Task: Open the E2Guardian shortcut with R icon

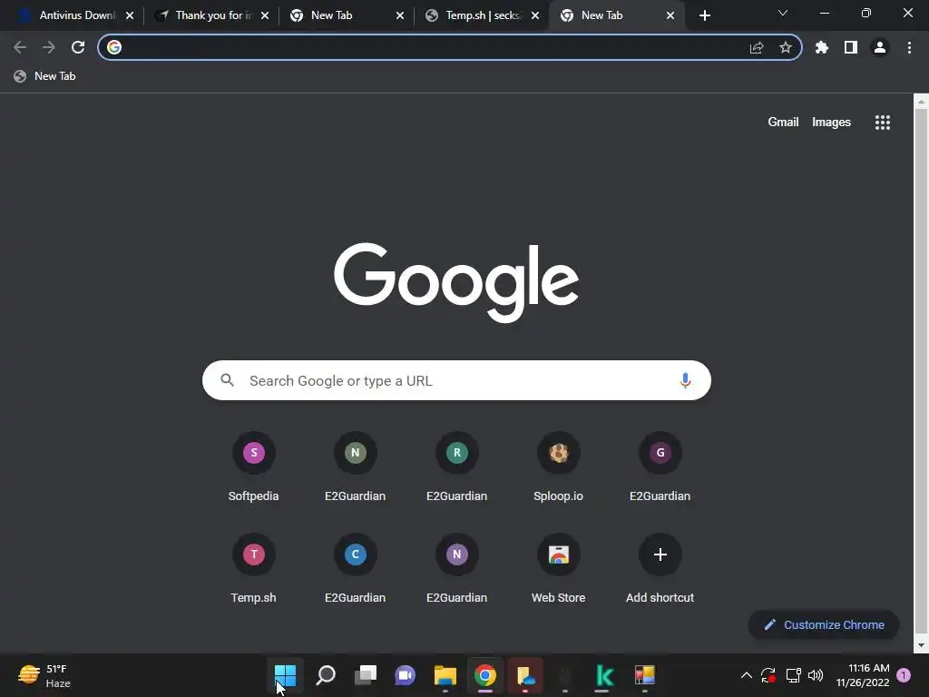Action: tap(457, 467)
